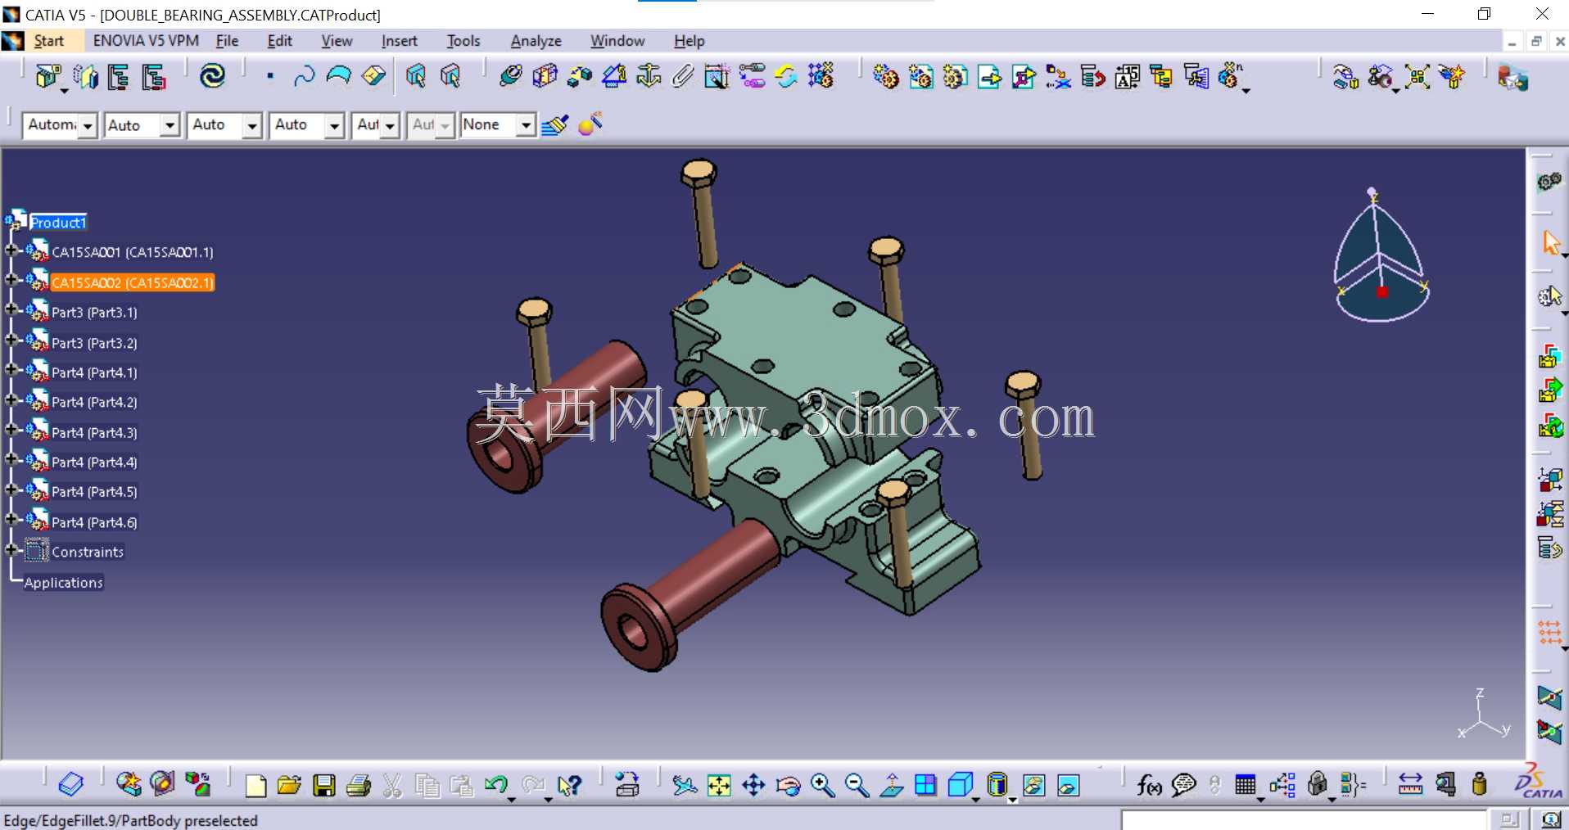Select CA15SA001 (CA15SA001.1) in the tree
The width and height of the screenshot is (1569, 830).
[x=133, y=252]
